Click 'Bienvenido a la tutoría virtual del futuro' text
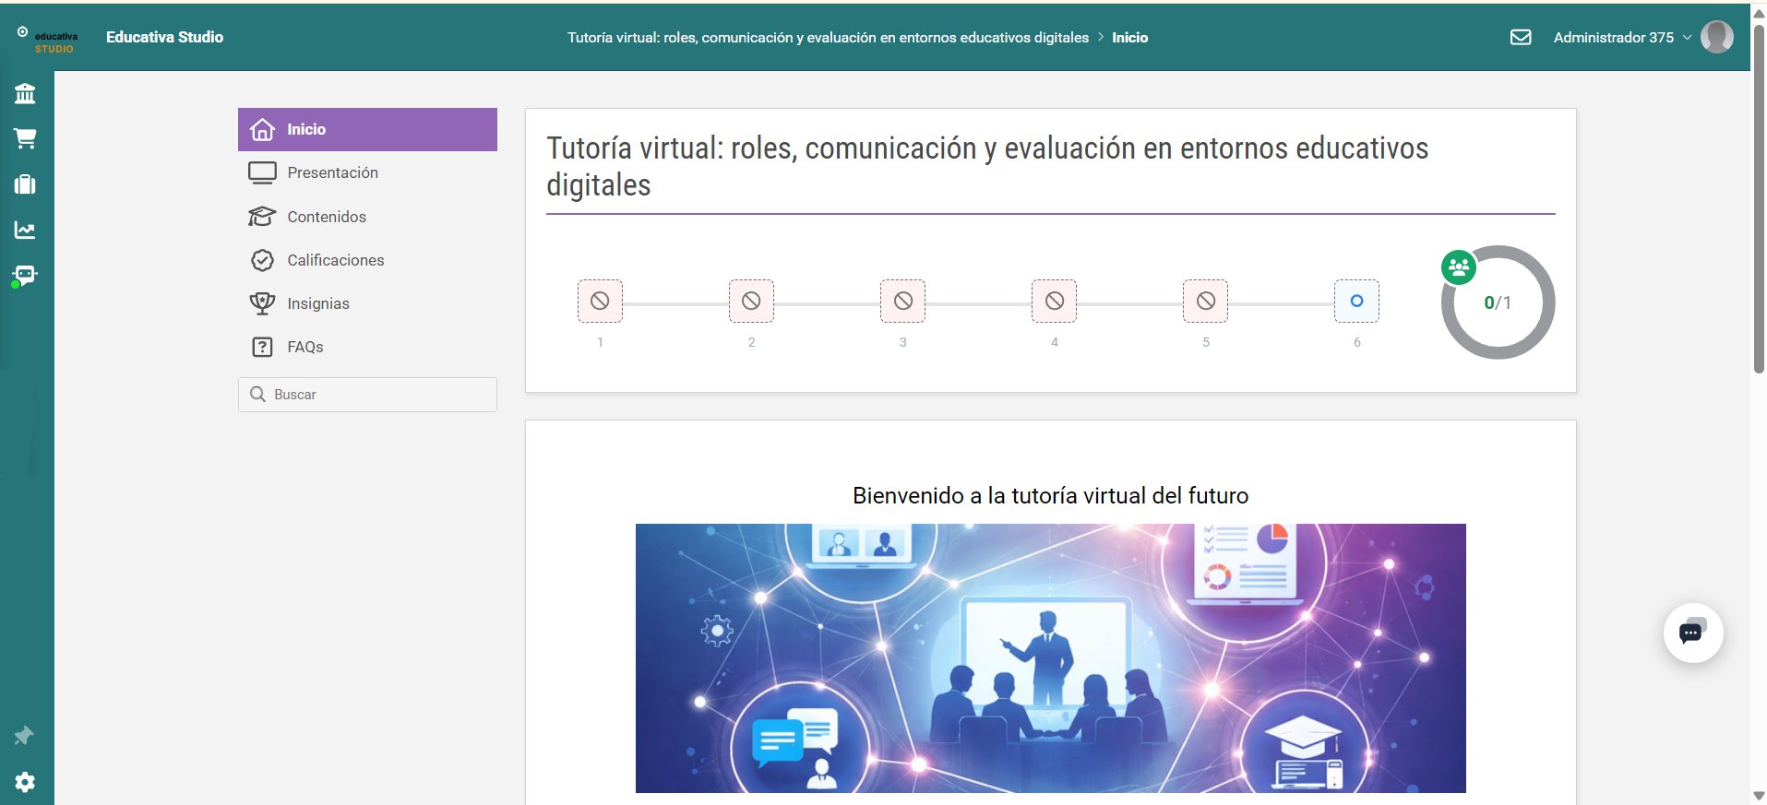Viewport: 1767px width, 805px height. click(1050, 495)
